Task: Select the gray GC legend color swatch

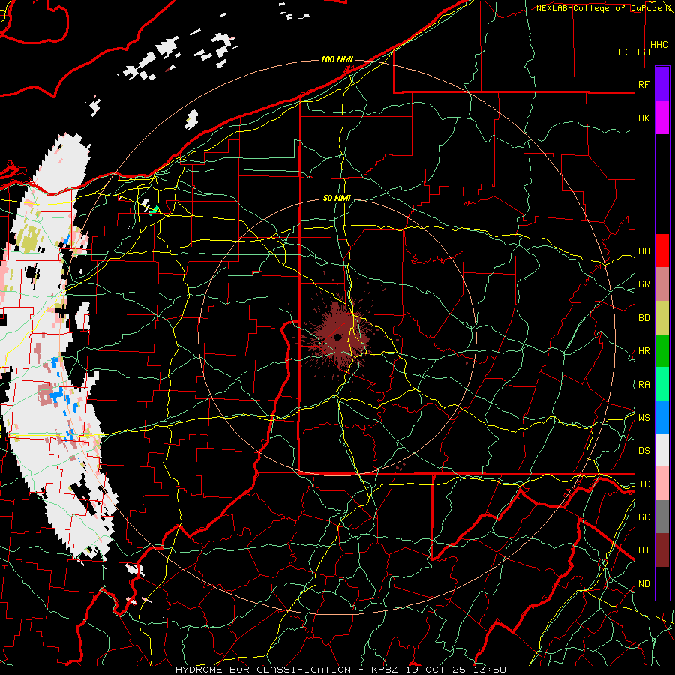Action: click(x=662, y=517)
